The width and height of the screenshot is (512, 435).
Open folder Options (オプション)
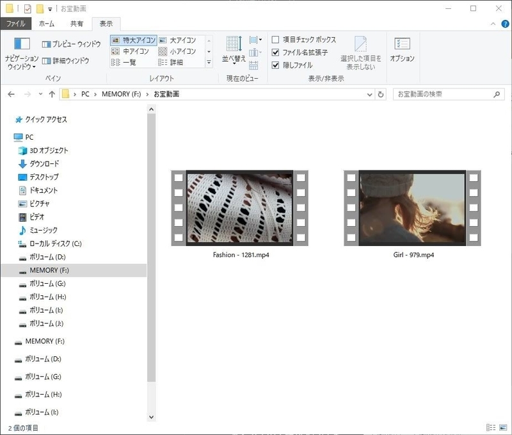(x=403, y=50)
